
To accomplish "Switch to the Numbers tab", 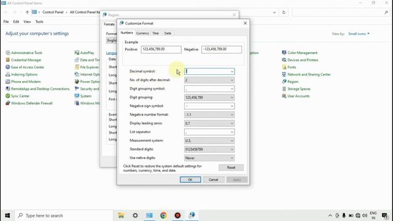I will [x=126, y=33].
